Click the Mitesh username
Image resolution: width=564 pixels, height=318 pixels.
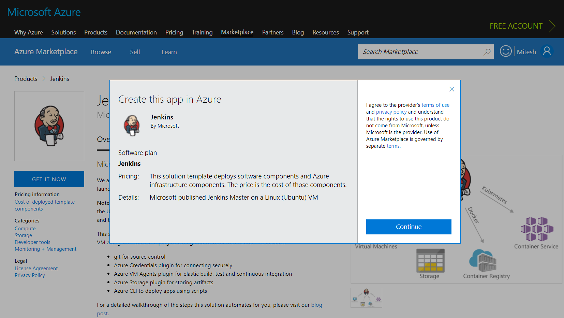click(x=526, y=52)
